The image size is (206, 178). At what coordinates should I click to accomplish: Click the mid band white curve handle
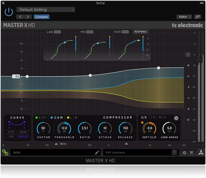click(x=90, y=75)
